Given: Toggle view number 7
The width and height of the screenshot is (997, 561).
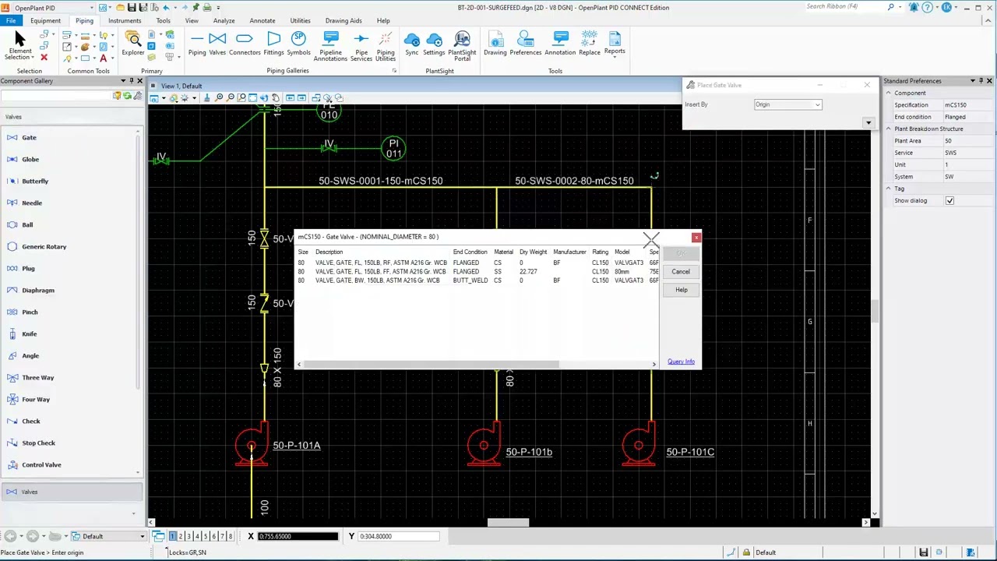Looking at the screenshot, I should pyautogui.click(x=222, y=536).
